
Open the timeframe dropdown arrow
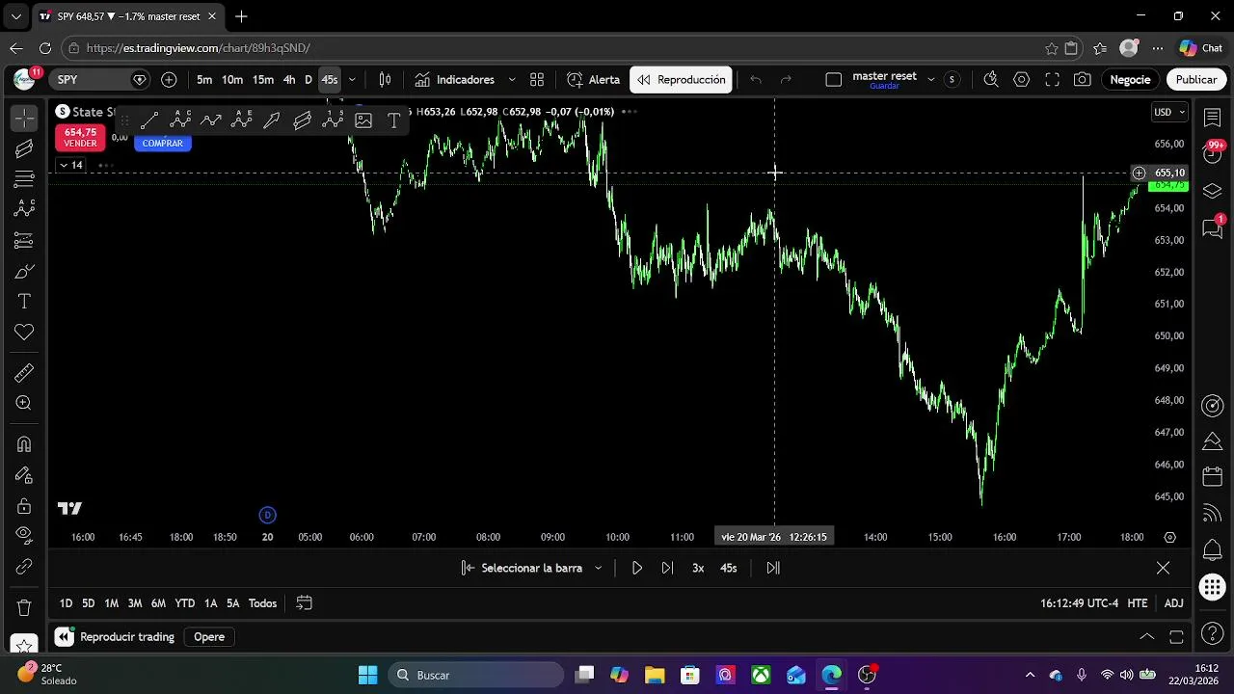point(352,80)
